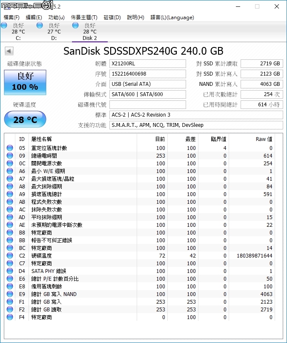
Task: Open the 磁碟(D) menu
Action: [x=112, y=18]
